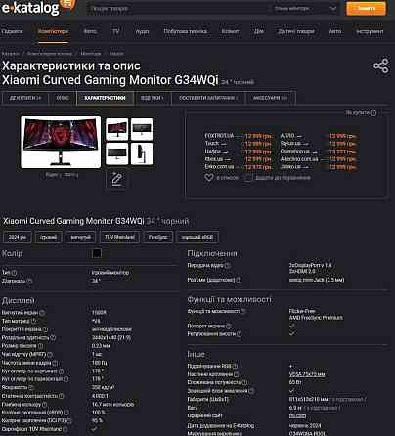Click the FreeSync tag
395x436 pixels.
pyautogui.click(x=157, y=237)
